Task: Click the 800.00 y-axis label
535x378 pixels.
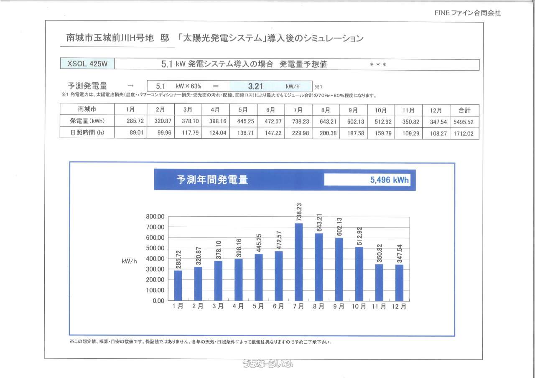Action: click(155, 217)
